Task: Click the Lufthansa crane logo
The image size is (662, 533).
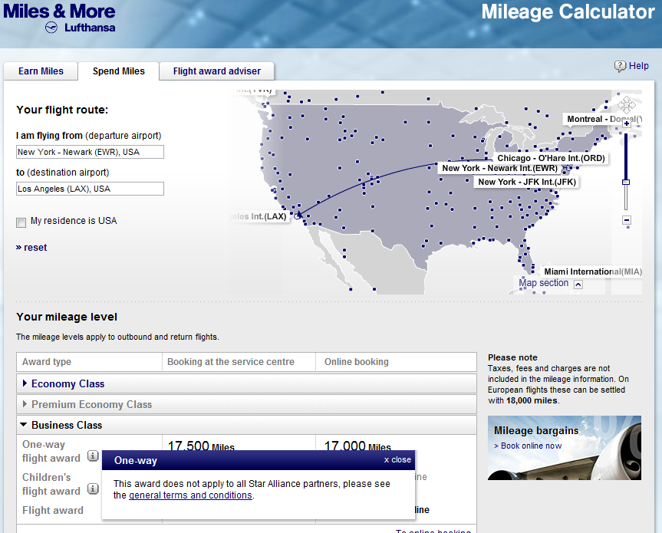Action: 54,28
